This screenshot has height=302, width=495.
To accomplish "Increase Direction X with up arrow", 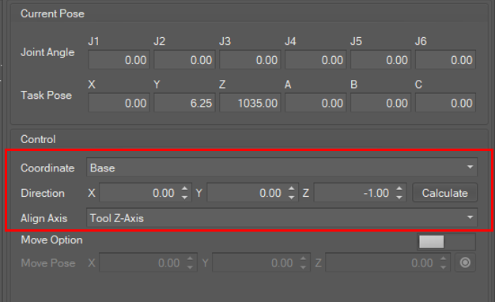I will (x=185, y=188).
